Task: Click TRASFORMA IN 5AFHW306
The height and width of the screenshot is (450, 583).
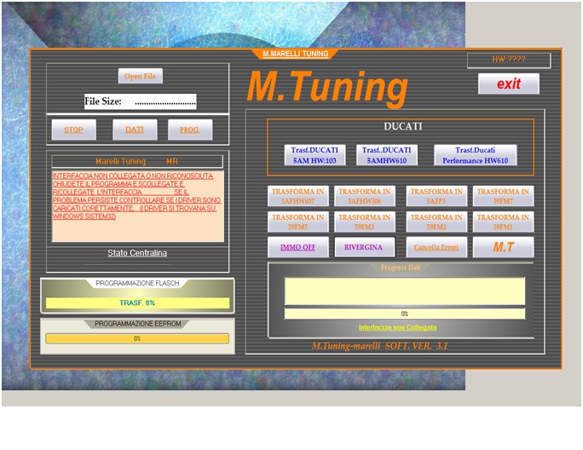Action: pyautogui.click(x=365, y=196)
